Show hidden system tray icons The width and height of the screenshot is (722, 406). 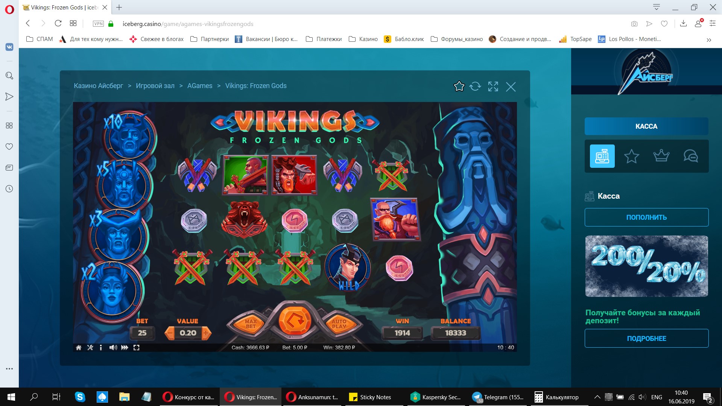point(597,397)
